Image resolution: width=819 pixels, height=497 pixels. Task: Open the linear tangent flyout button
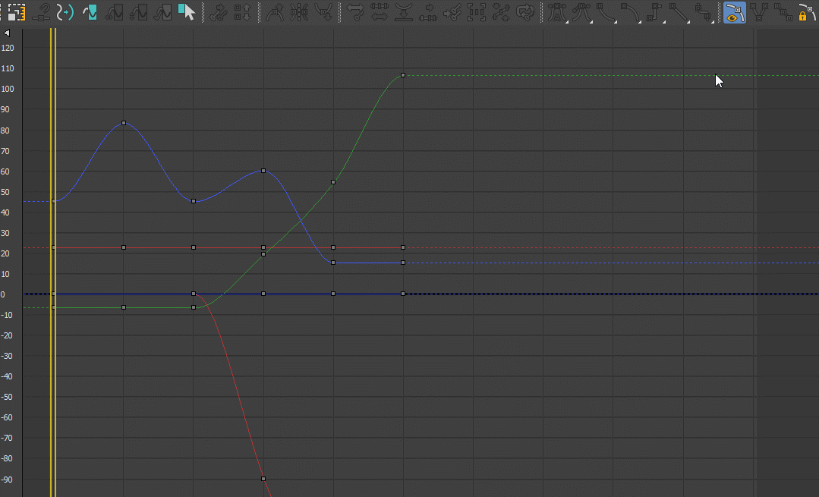point(679,12)
